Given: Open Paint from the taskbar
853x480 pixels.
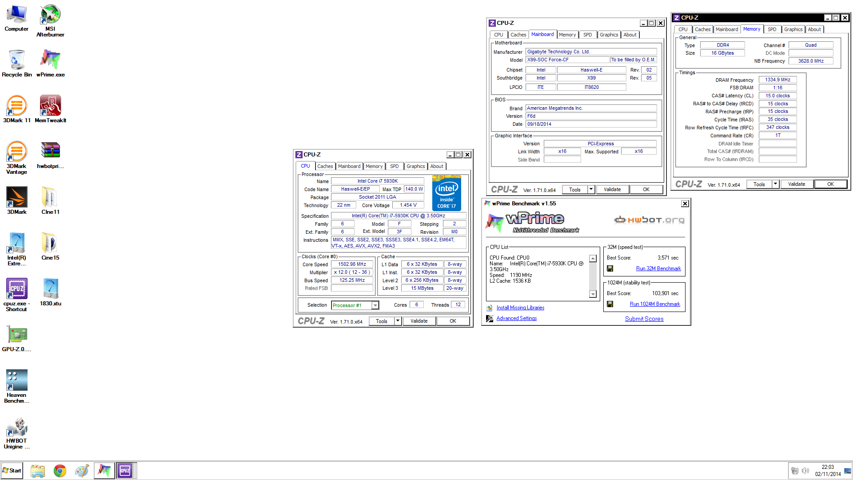Looking at the screenshot, I should tap(82, 471).
